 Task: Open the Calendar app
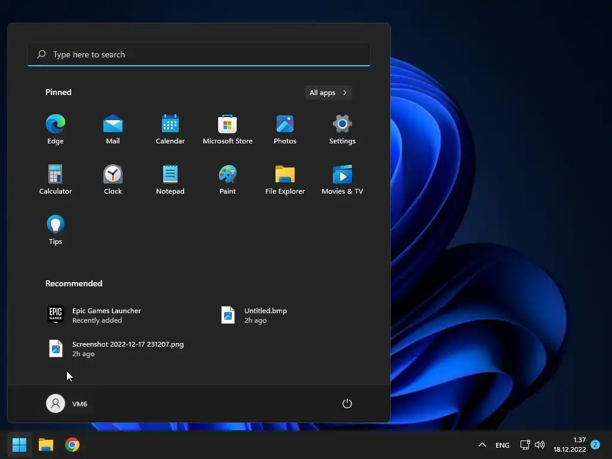(170, 130)
